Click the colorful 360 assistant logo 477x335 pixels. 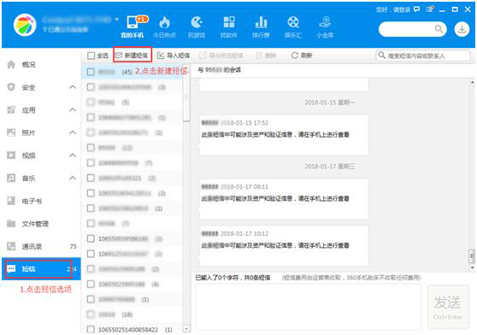tap(25, 25)
